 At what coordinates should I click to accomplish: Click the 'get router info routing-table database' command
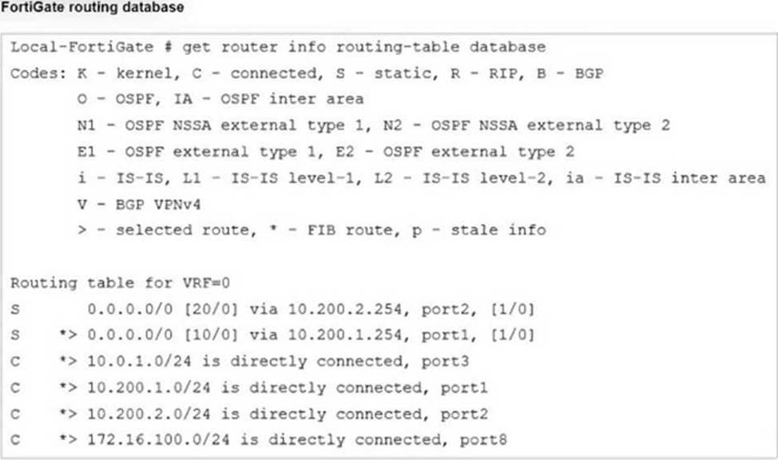click(363, 47)
